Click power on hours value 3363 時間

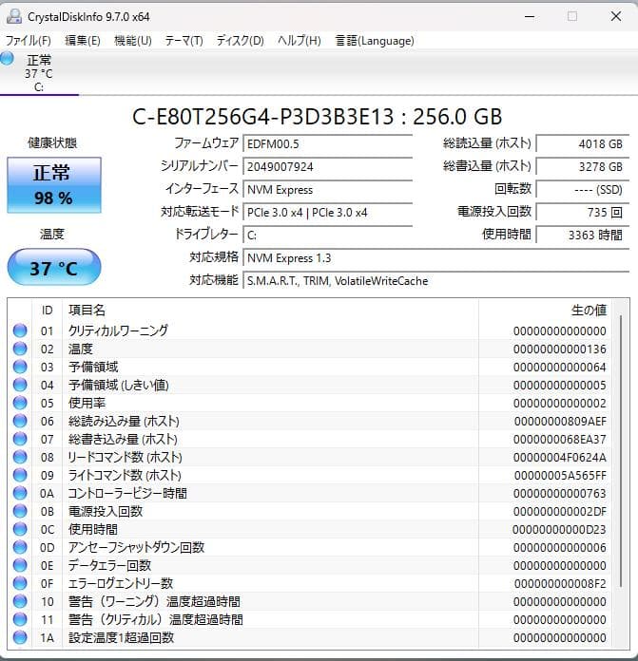[x=582, y=235]
